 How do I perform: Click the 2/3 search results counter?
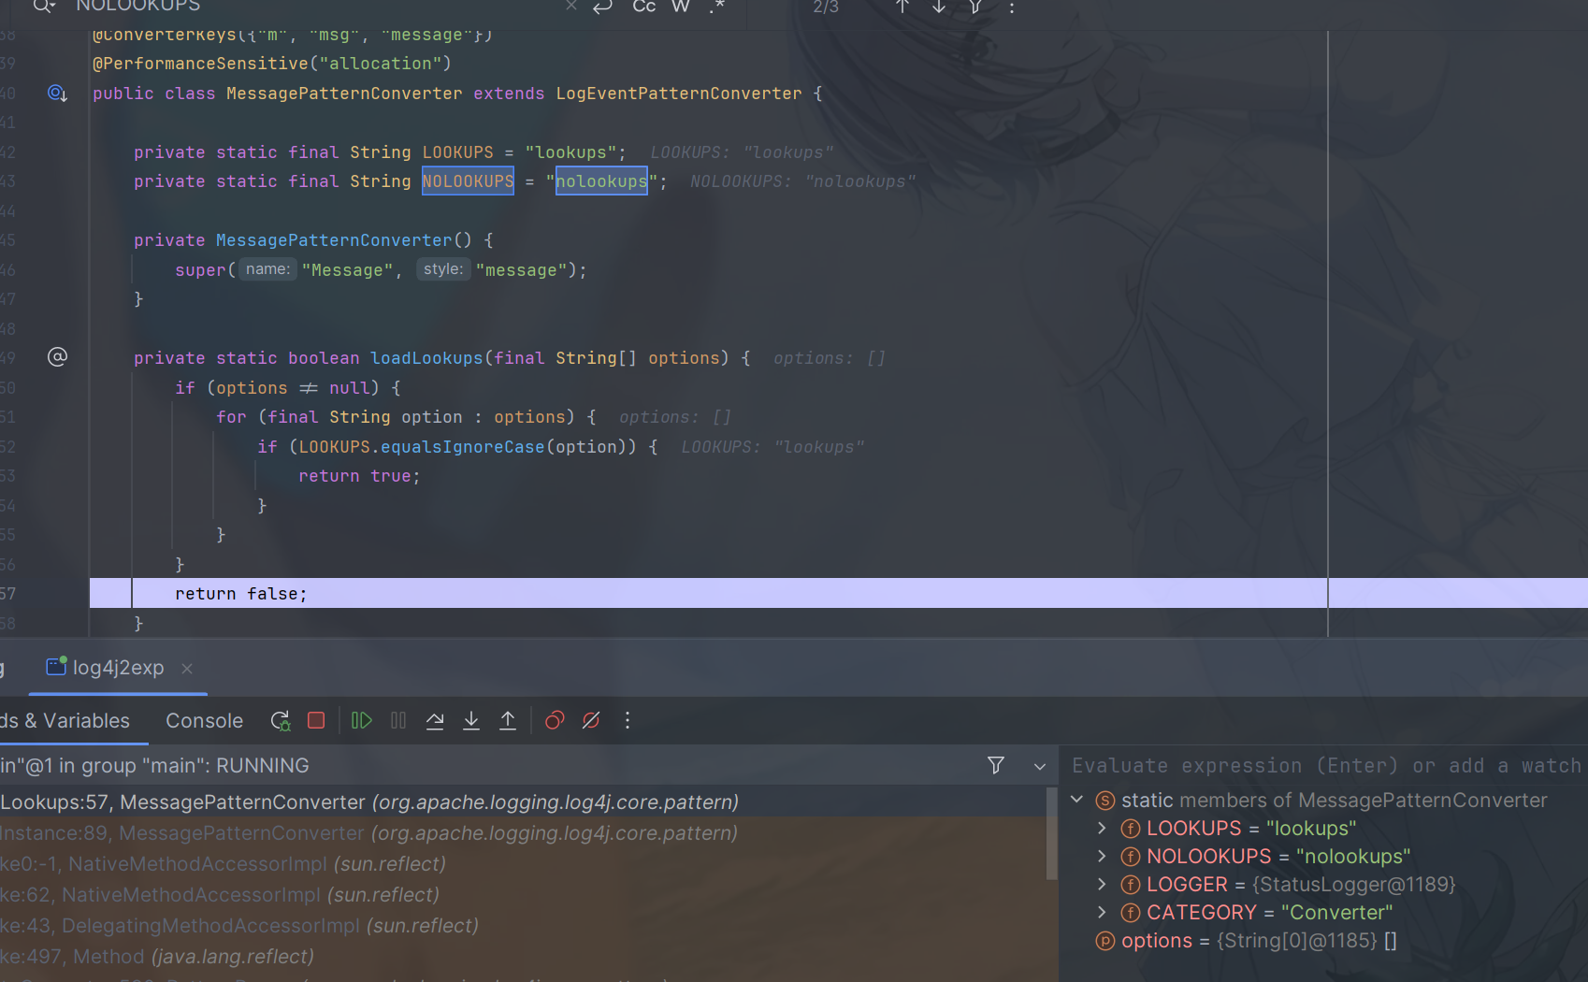coord(826,7)
